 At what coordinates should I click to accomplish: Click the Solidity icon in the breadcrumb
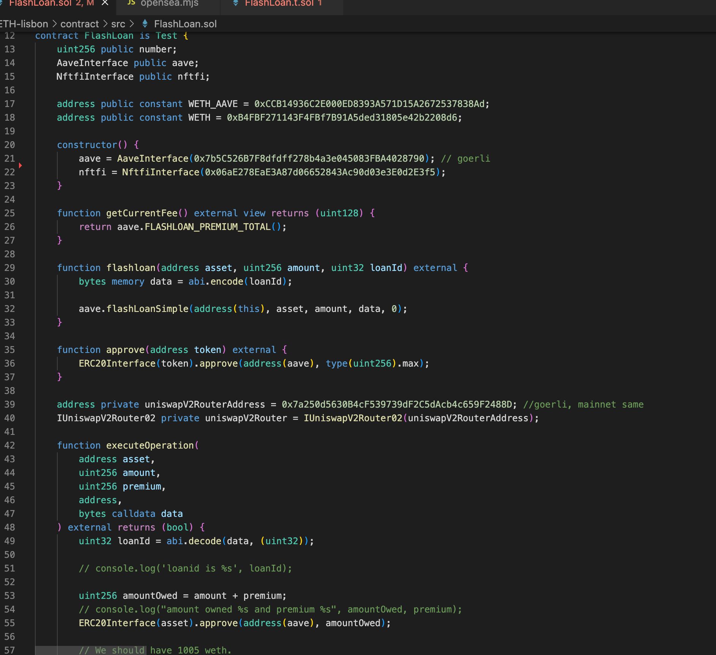pos(145,24)
